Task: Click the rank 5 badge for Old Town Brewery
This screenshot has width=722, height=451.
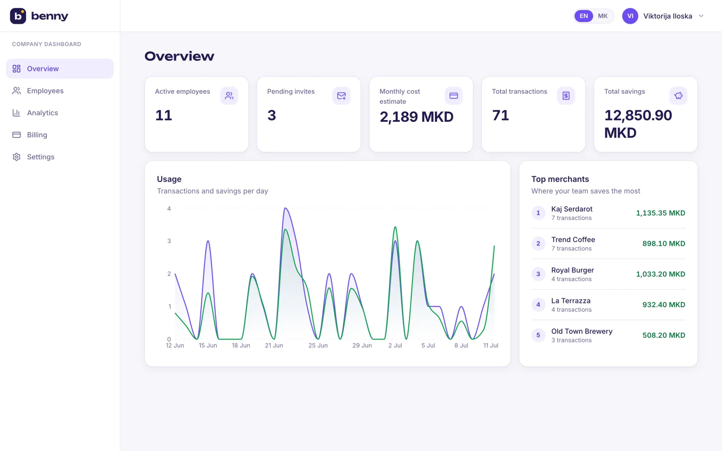Action: coord(538,335)
